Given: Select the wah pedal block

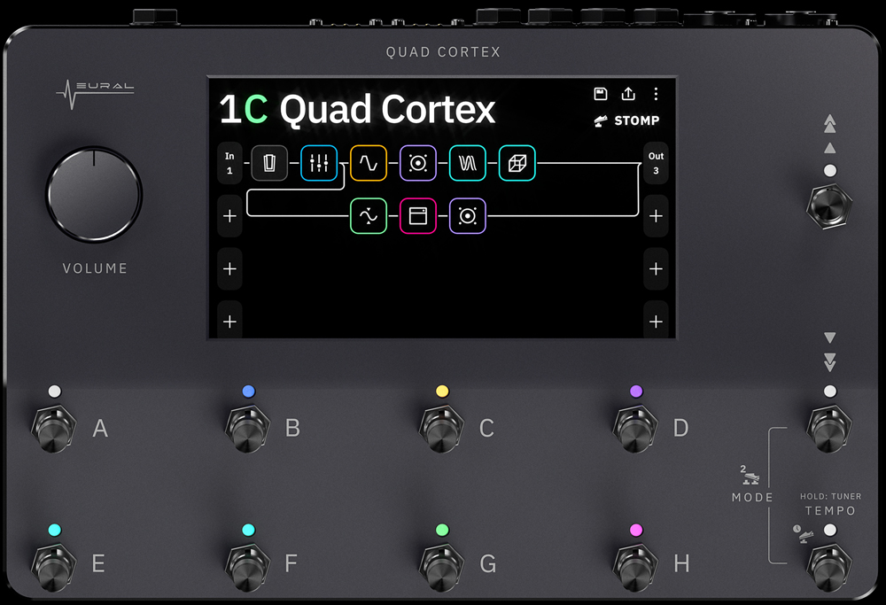Looking at the screenshot, I should (x=269, y=163).
